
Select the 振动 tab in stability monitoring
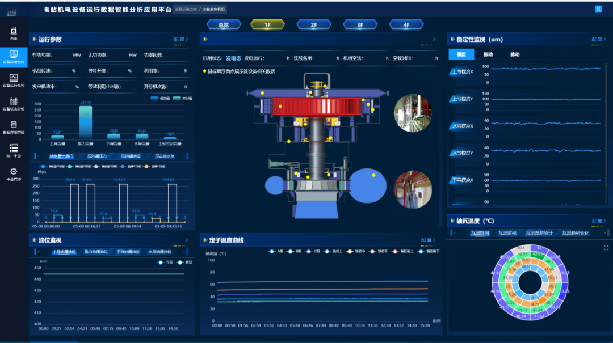488,54
